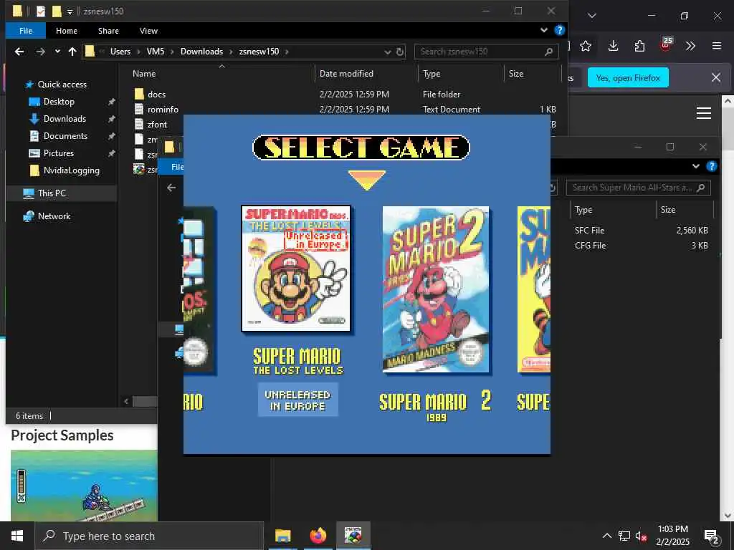Open the View ribbon tab
734x550 pixels.
pyautogui.click(x=148, y=30)
